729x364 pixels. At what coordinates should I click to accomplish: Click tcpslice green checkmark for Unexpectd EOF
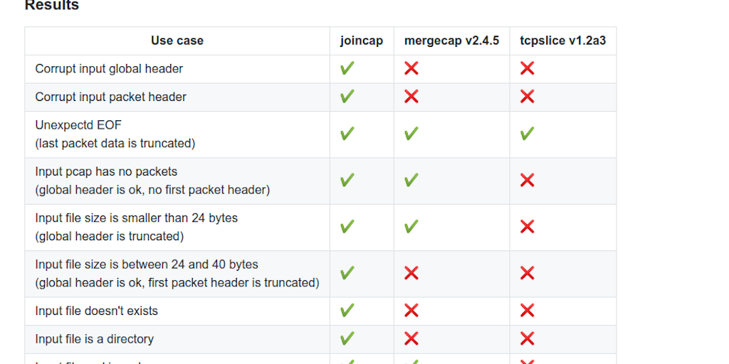tap(527, 134)
